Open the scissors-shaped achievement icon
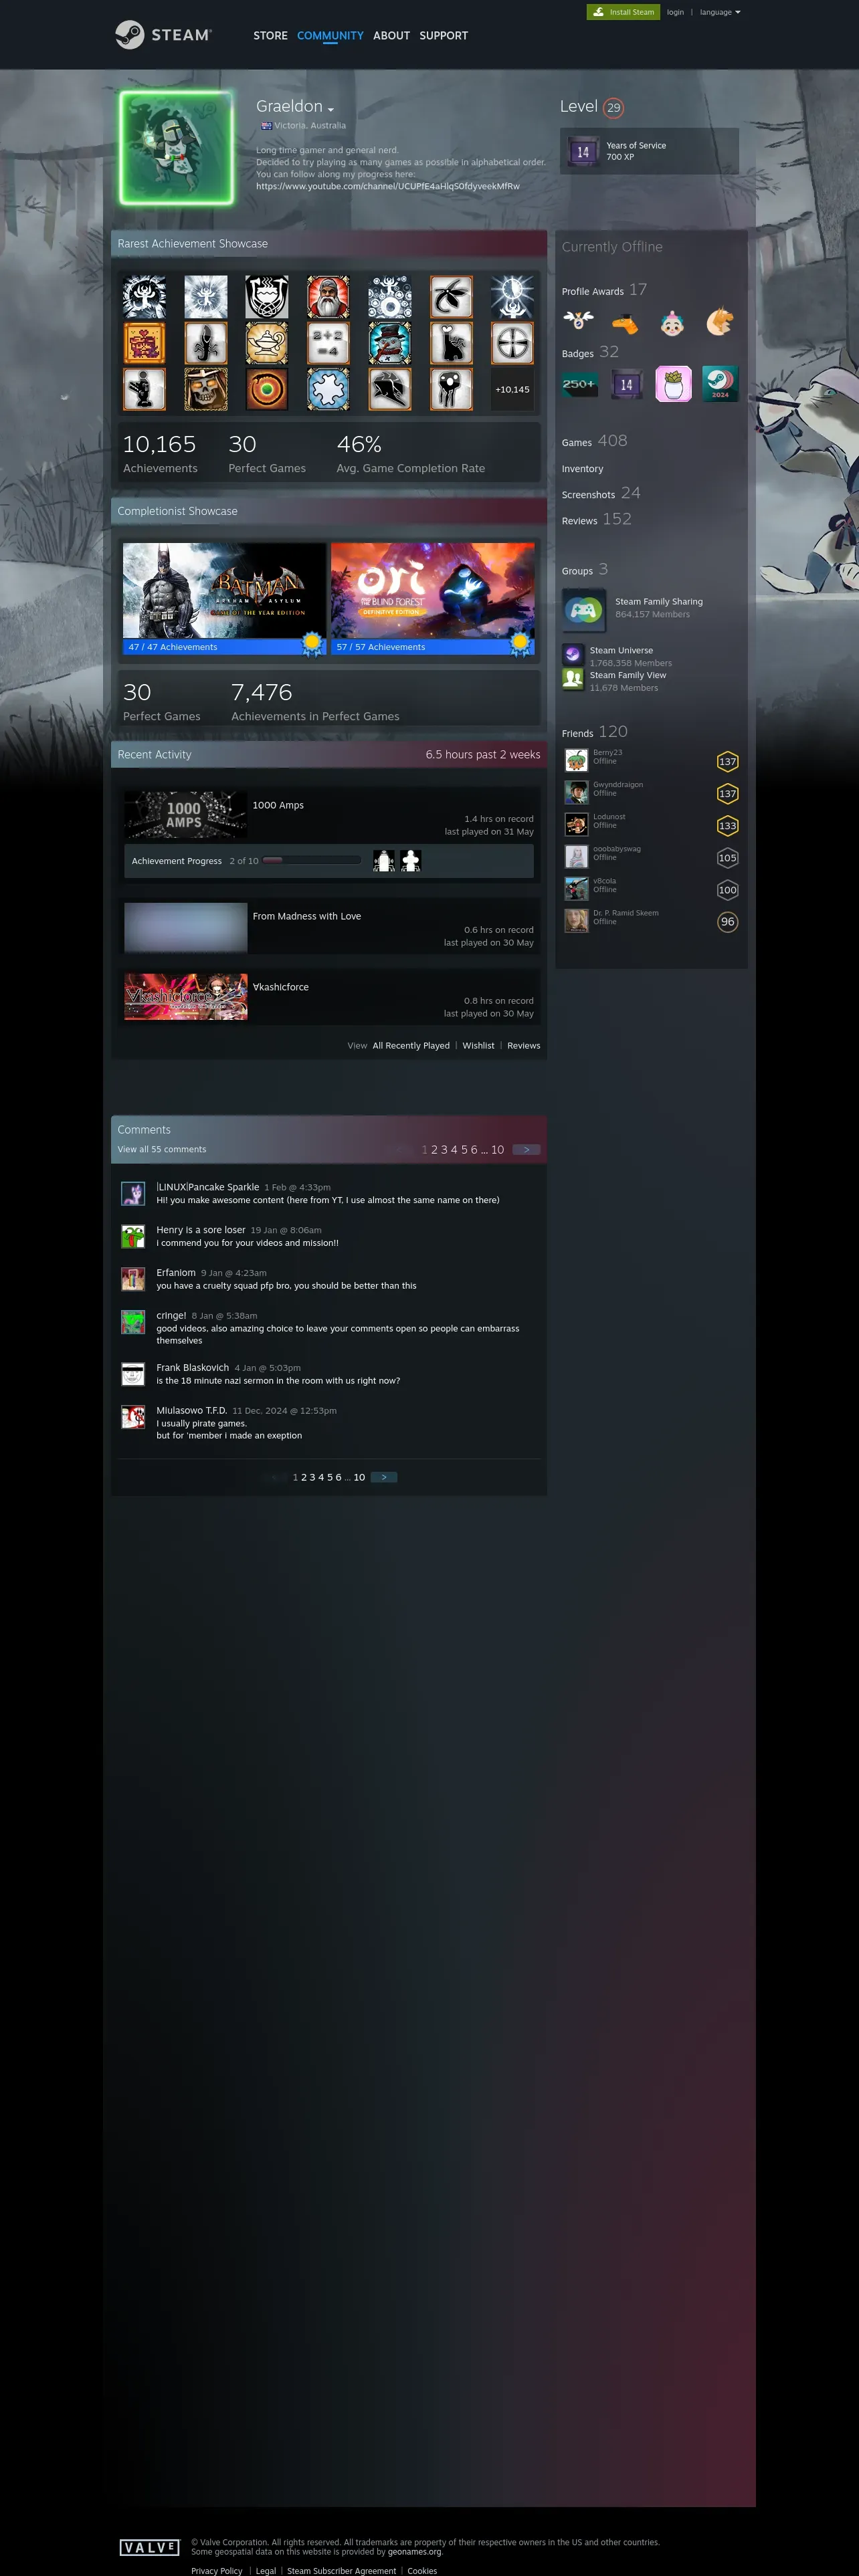 coord(451,297)
